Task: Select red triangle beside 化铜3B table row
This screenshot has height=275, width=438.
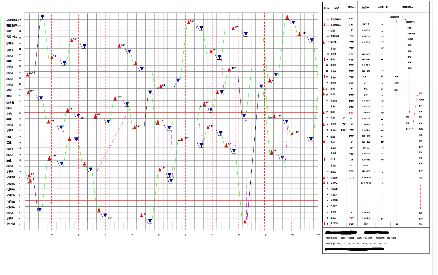Action: pos(324,177)
